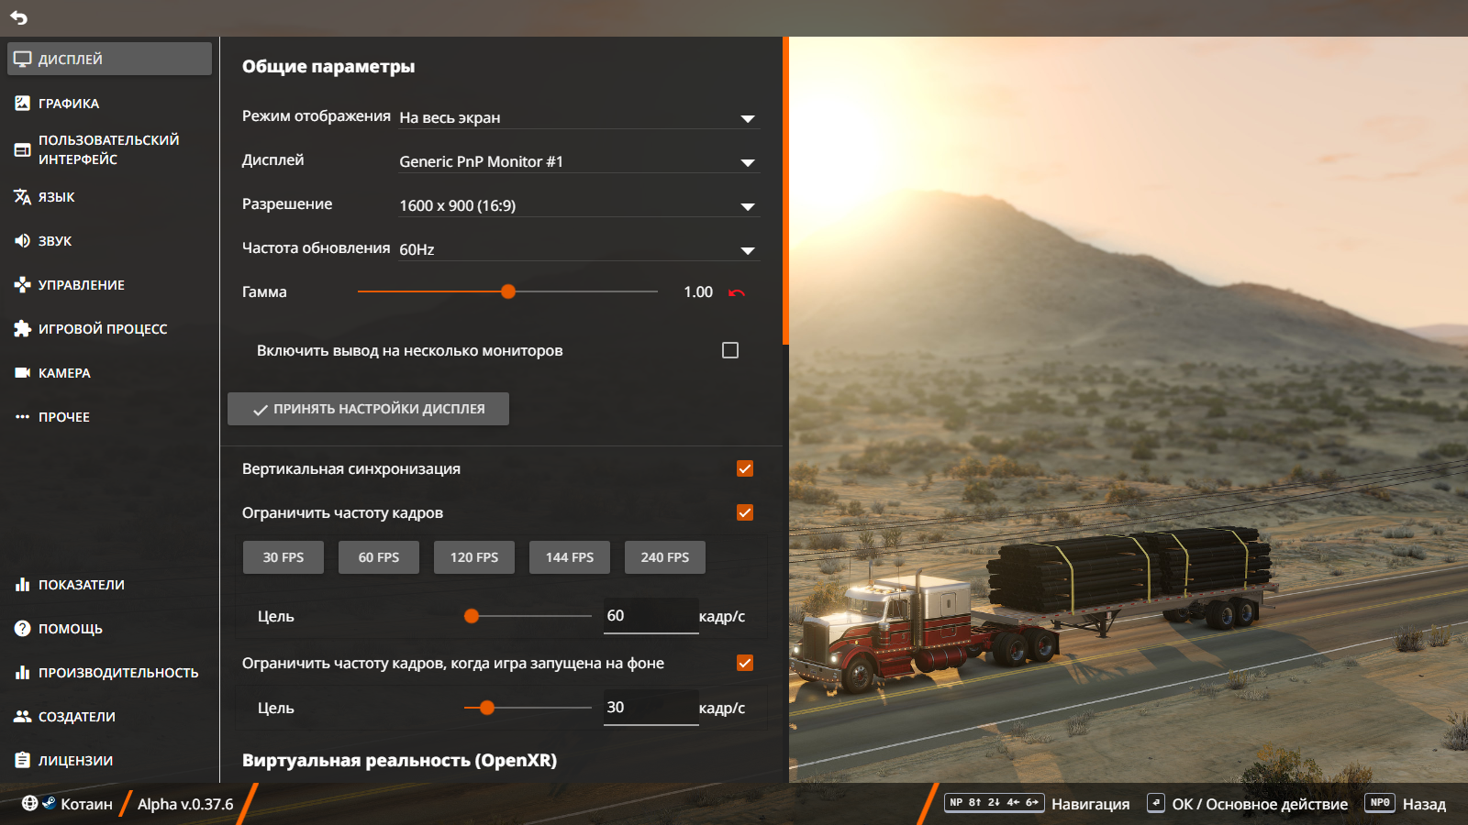1468x825 pixels.
Task: Open the ПОЛЬЗОВАТЕЛЬСКИЙ ИНТЕРФЕЙС section
Action: (x=109, y=149)
